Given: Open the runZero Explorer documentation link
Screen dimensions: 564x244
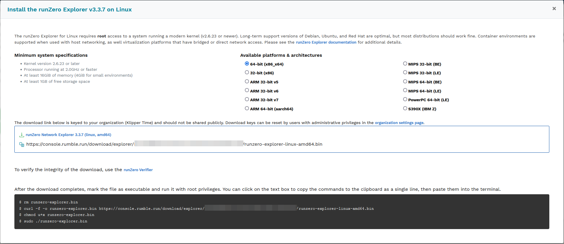Looking at the screenshot, I should pos(326,42).
